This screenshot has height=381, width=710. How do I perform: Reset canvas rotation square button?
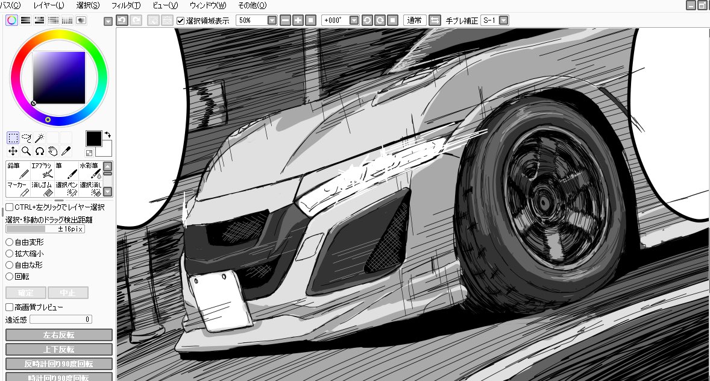(392, 20)
